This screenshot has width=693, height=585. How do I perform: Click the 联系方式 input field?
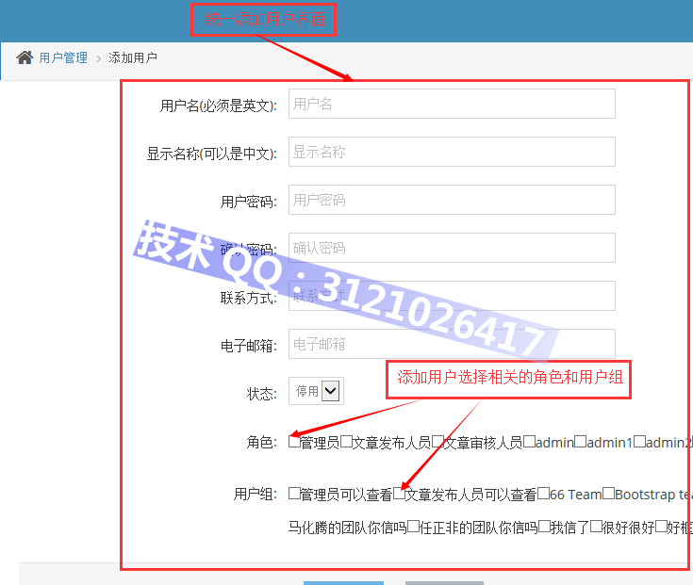coord(452,296)
